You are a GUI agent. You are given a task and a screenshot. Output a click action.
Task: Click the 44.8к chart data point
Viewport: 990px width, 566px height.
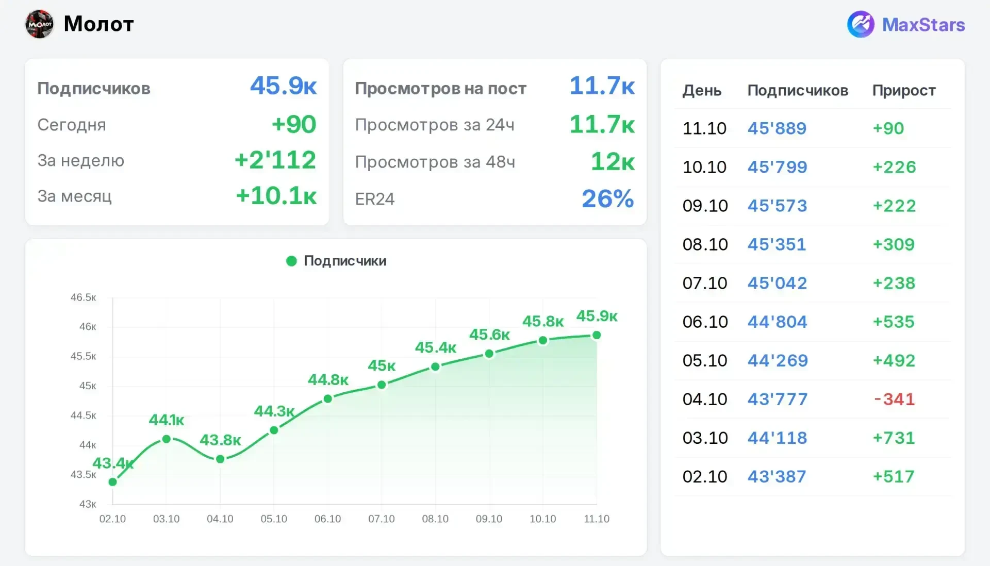coord(328,399)
